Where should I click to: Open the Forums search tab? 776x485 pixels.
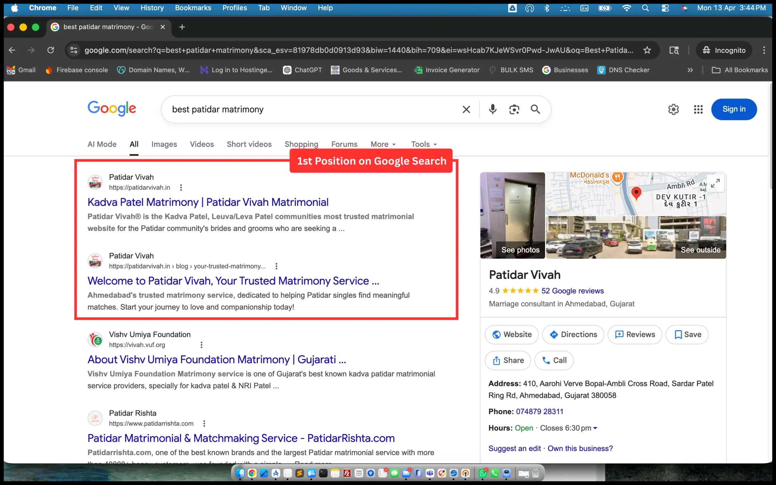click(x=344, y=144)
